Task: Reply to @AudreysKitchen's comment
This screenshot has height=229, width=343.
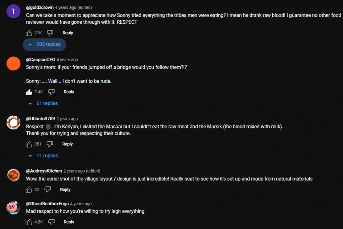Action: click(x=65, y=190)
